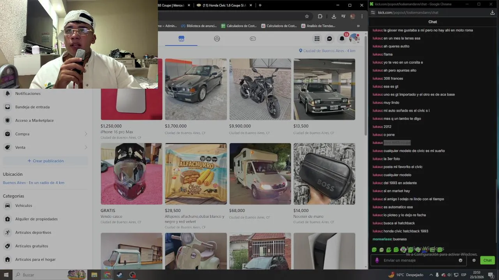Open the Gaming icon in Facebook header
499x280 pixels.
click(x=253, y=38)
